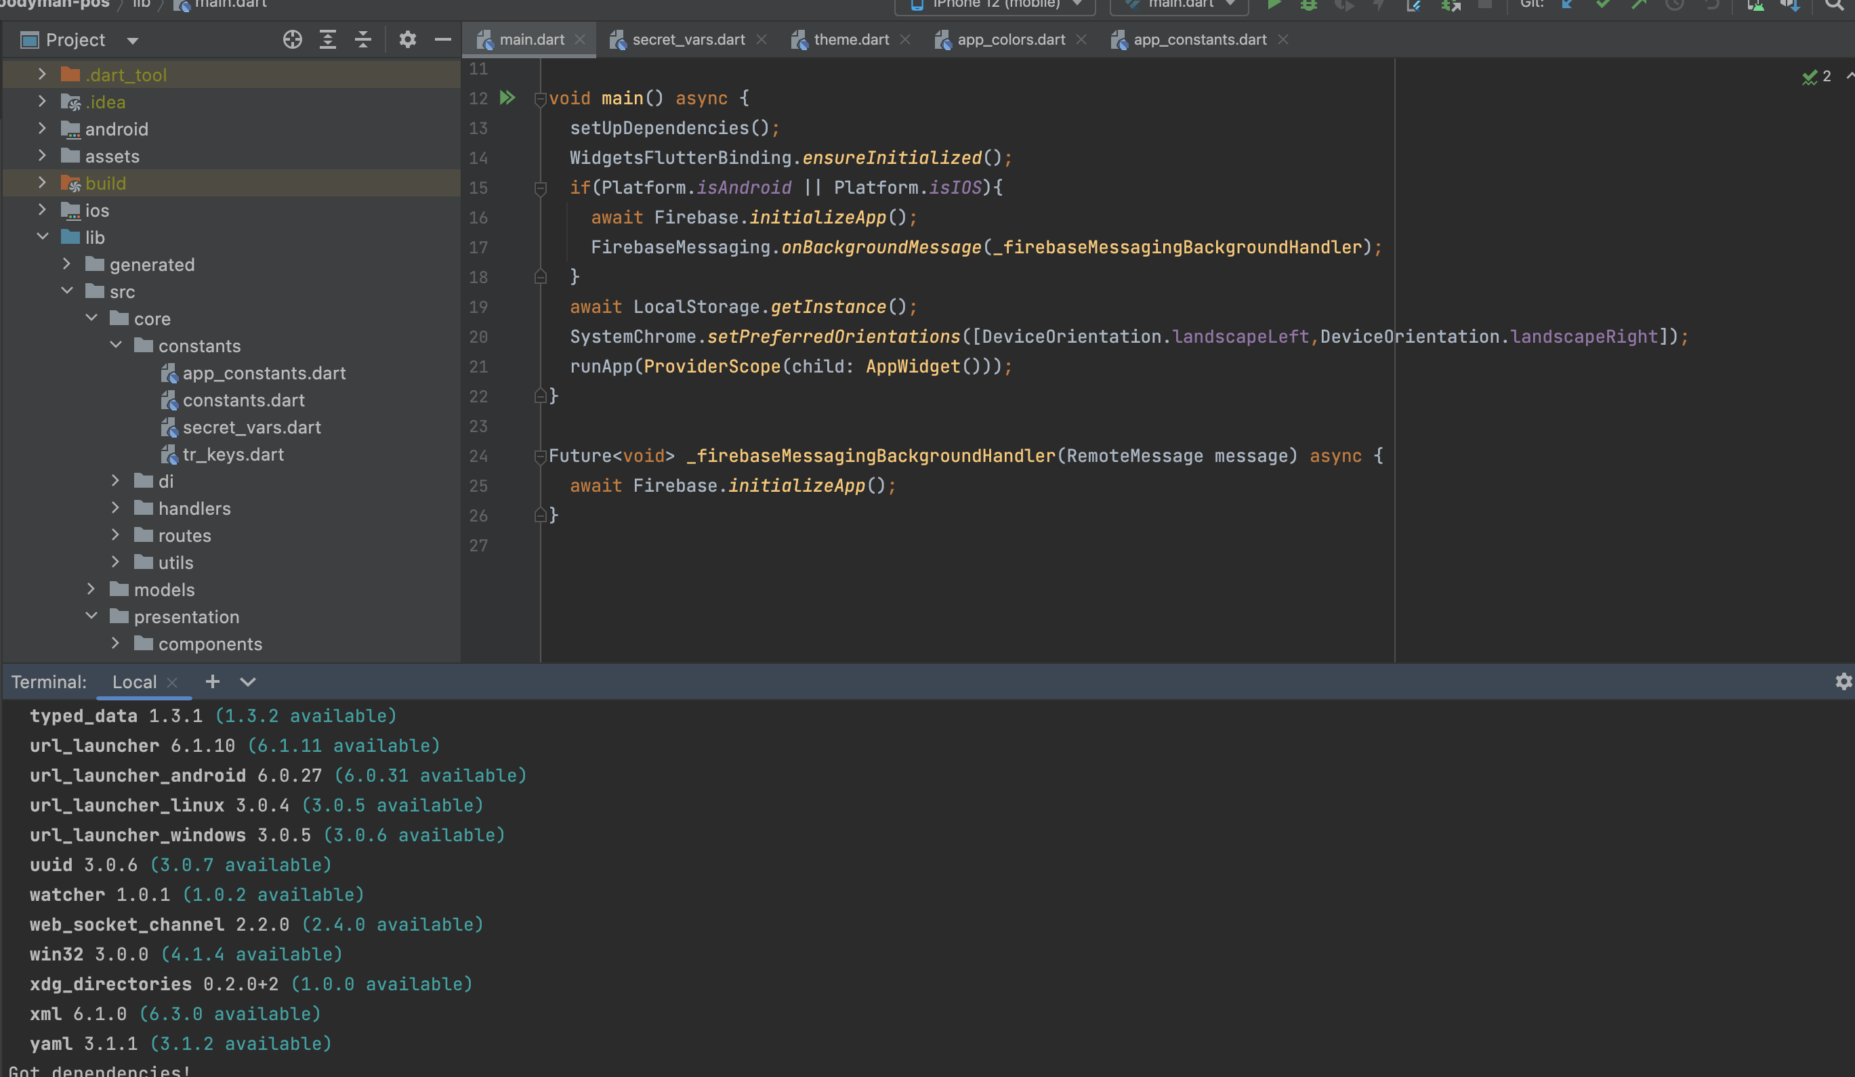Open Project panel settings gear
1855x1077 pixels.
pyautogui.click(x=407, y=40)
